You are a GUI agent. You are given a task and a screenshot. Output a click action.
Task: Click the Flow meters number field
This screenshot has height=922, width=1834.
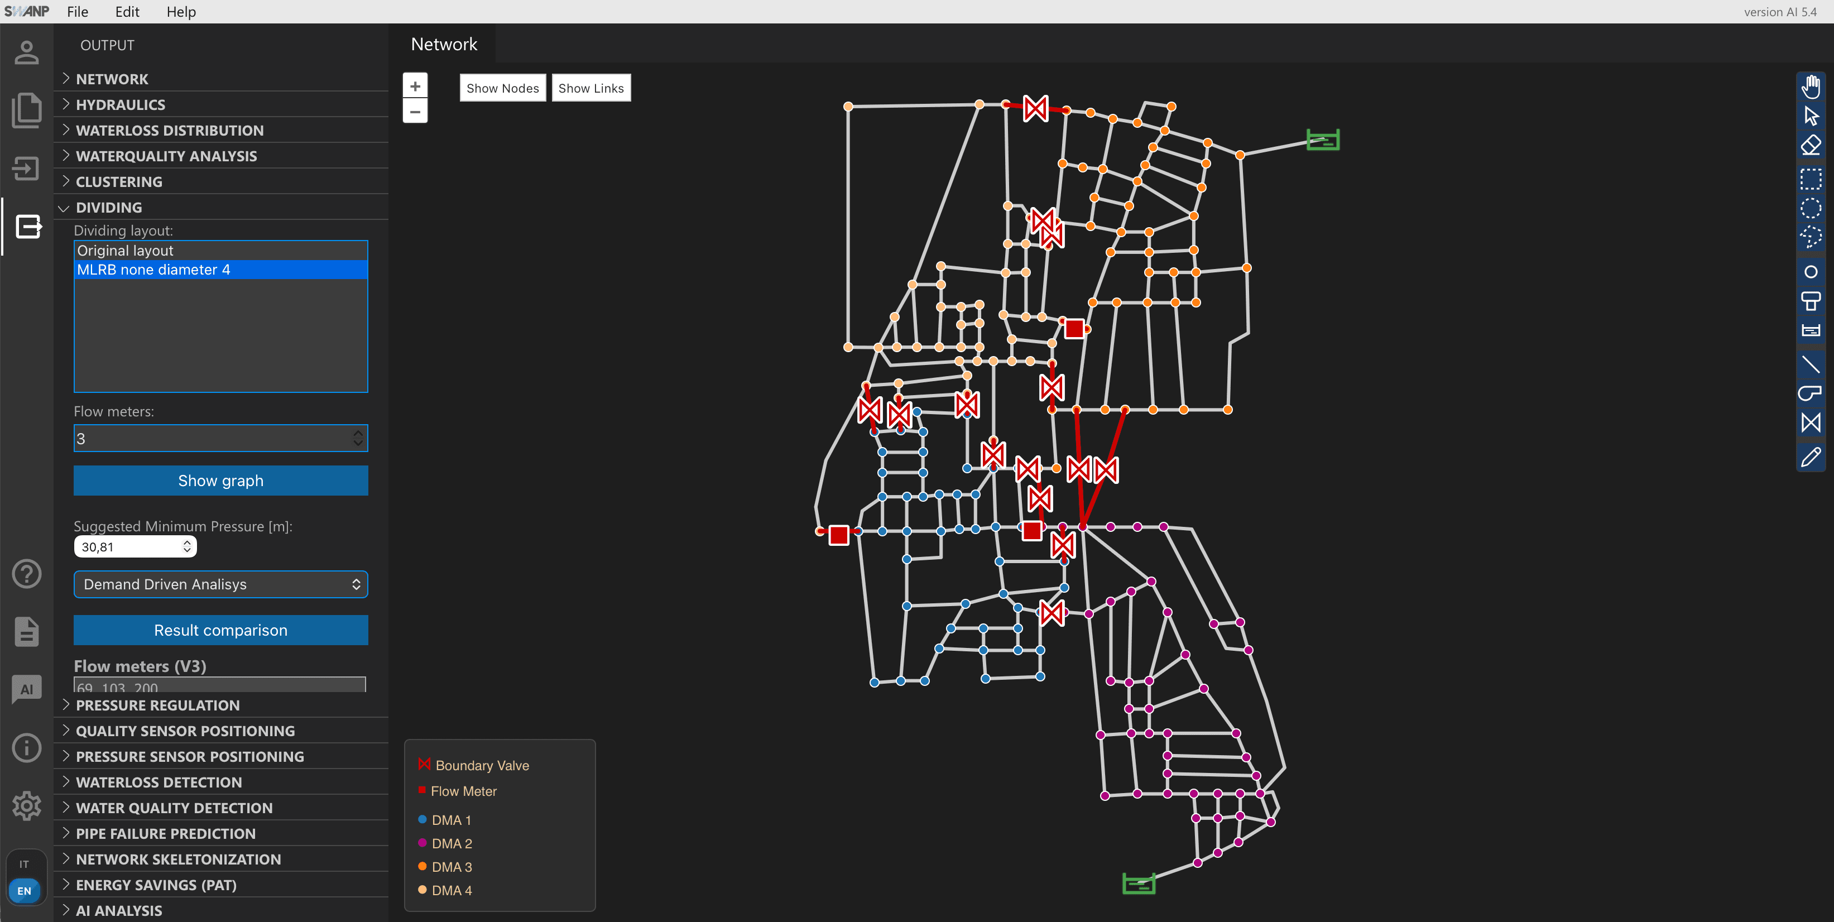pyautogui.click(x=220, y=439)
